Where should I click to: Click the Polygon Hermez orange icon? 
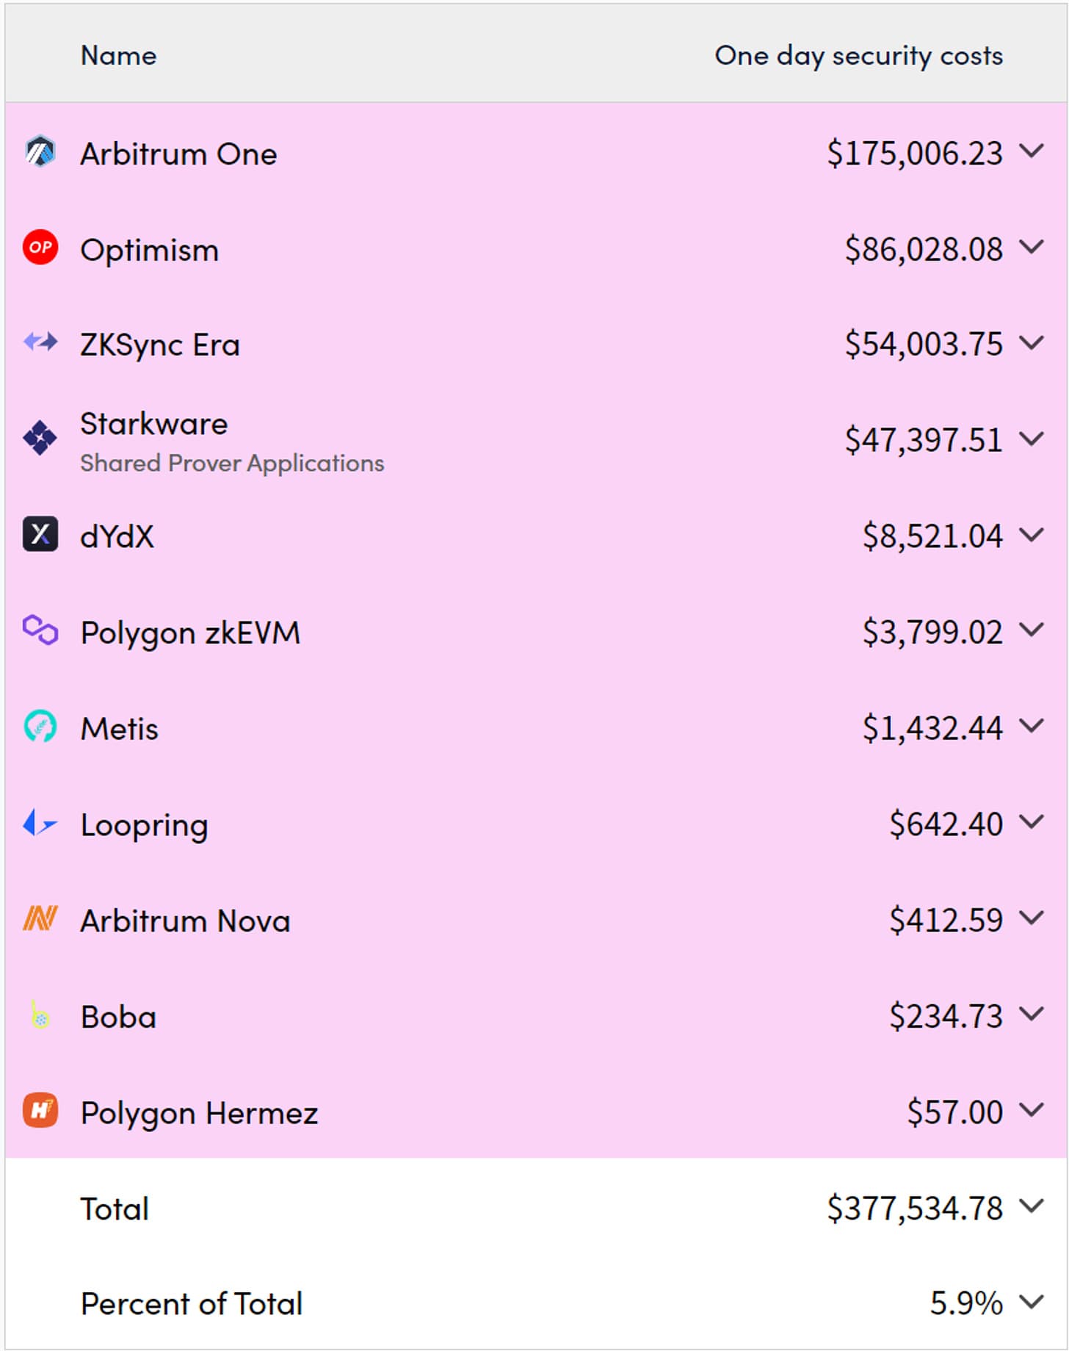(x=40, y=1111)
